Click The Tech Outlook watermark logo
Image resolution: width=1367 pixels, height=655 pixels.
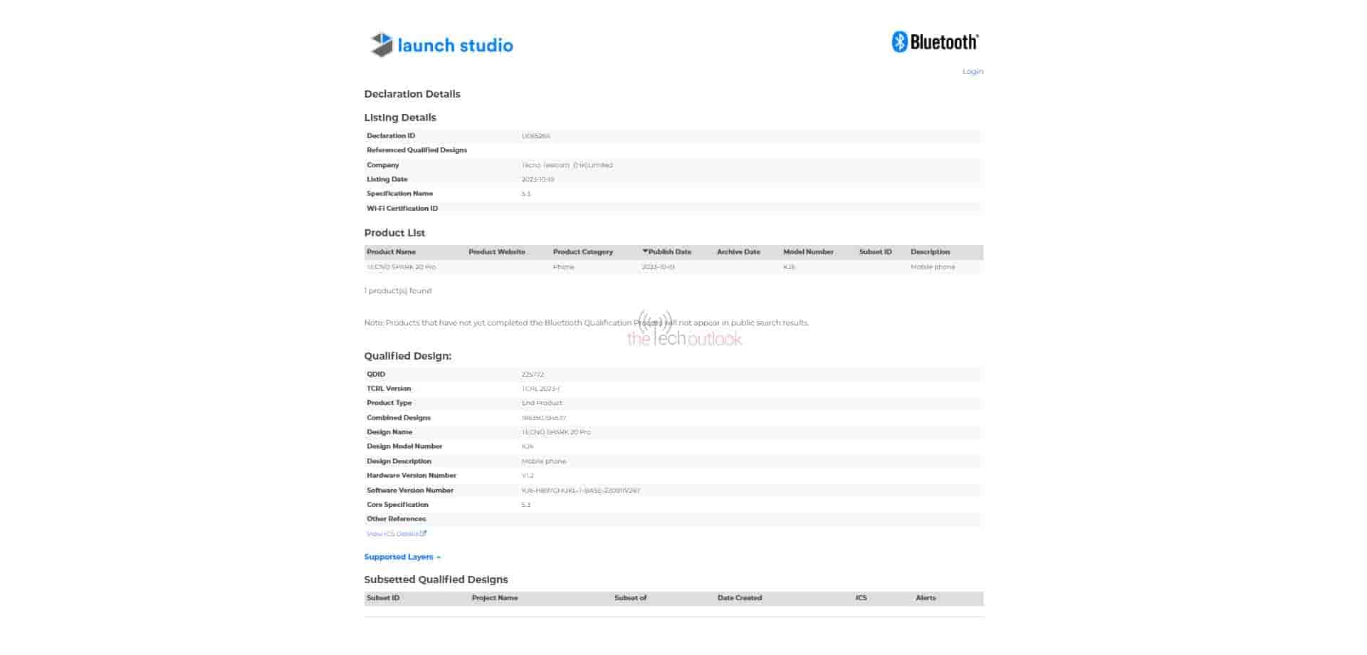click(683, 331)
